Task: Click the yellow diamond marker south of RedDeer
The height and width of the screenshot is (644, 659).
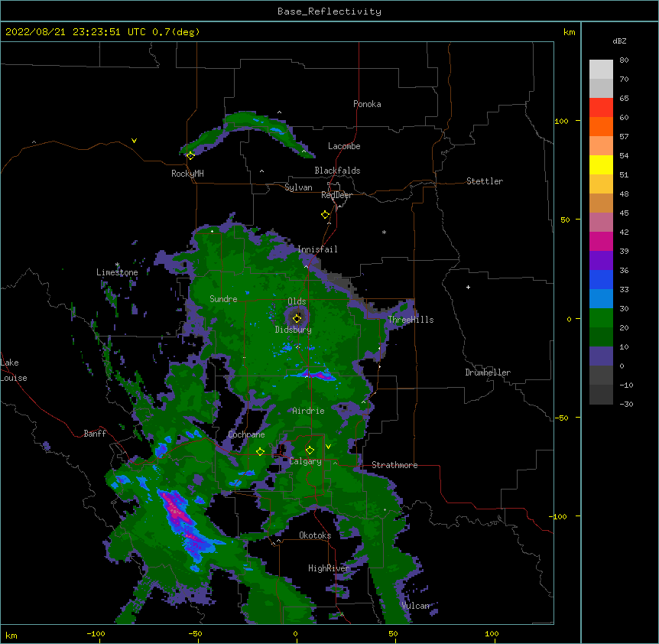Action: tap(325, 215)
